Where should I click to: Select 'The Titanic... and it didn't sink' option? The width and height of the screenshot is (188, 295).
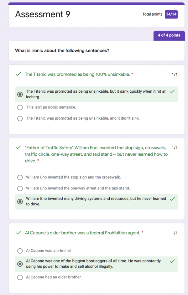click(x=20, y=118)
